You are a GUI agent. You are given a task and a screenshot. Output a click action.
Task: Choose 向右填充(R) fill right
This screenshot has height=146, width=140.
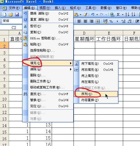(96, 70)
